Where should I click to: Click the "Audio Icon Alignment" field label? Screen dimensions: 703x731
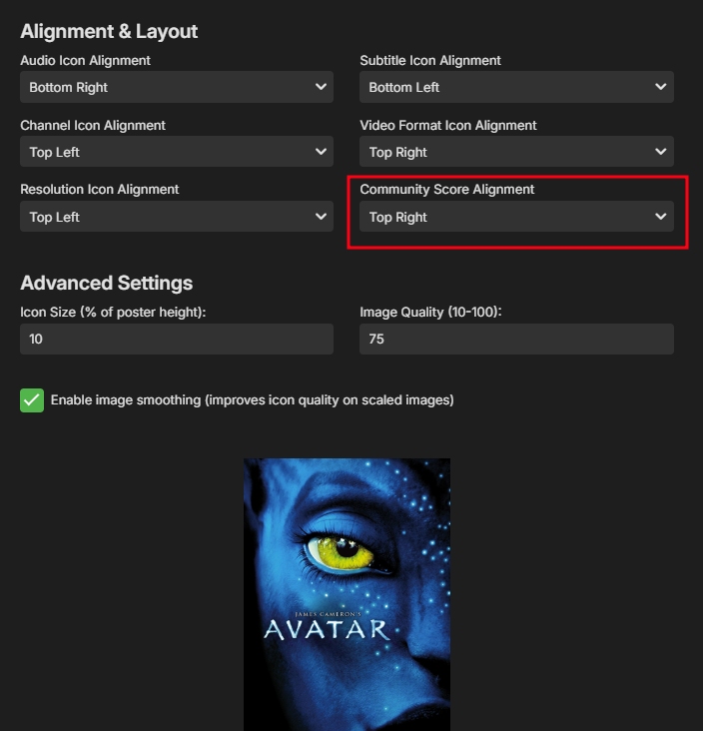coord(84,61)
